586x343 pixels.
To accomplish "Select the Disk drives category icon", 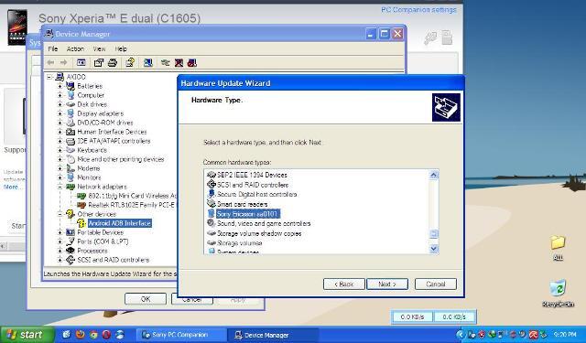I will tap(71, 104).
